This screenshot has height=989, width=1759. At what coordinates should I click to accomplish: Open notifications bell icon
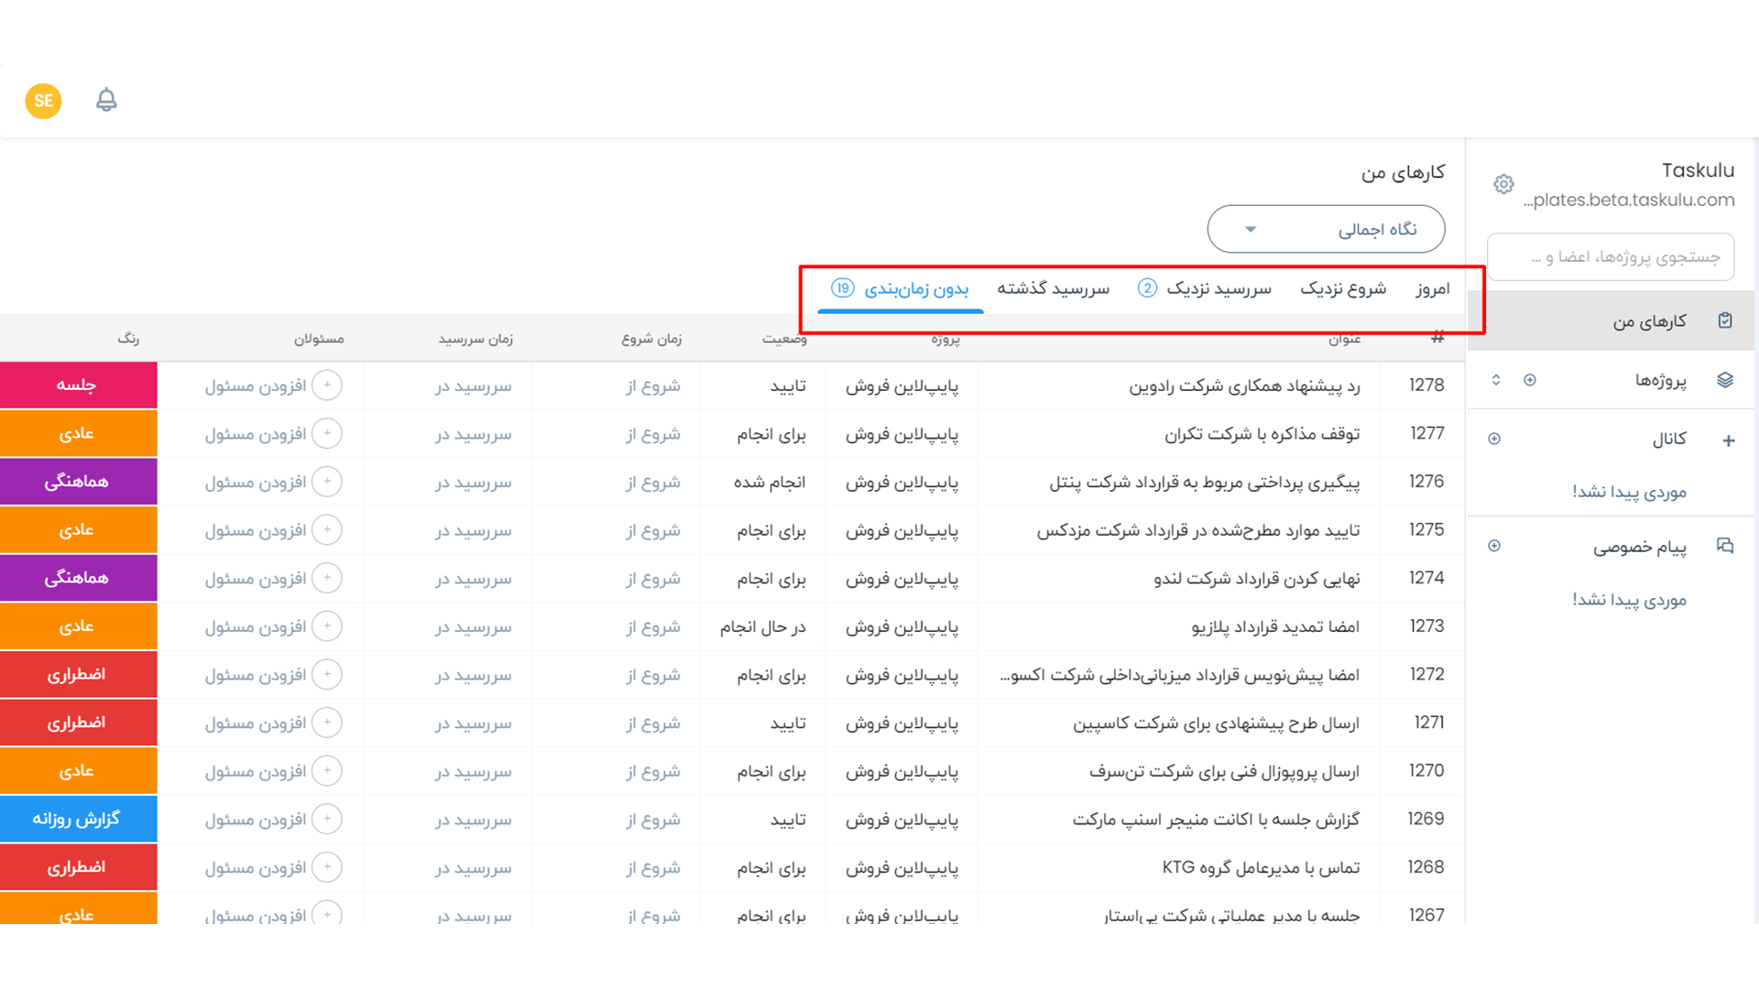[106, 100]
